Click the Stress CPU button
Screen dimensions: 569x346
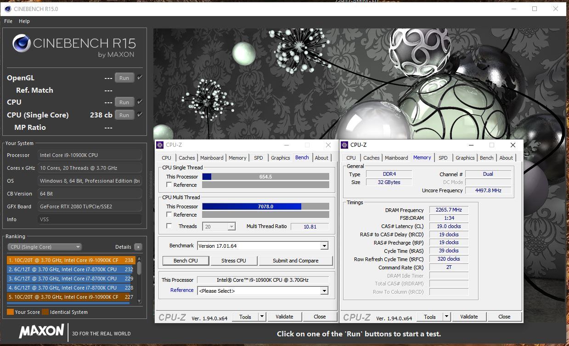point(234,261)
